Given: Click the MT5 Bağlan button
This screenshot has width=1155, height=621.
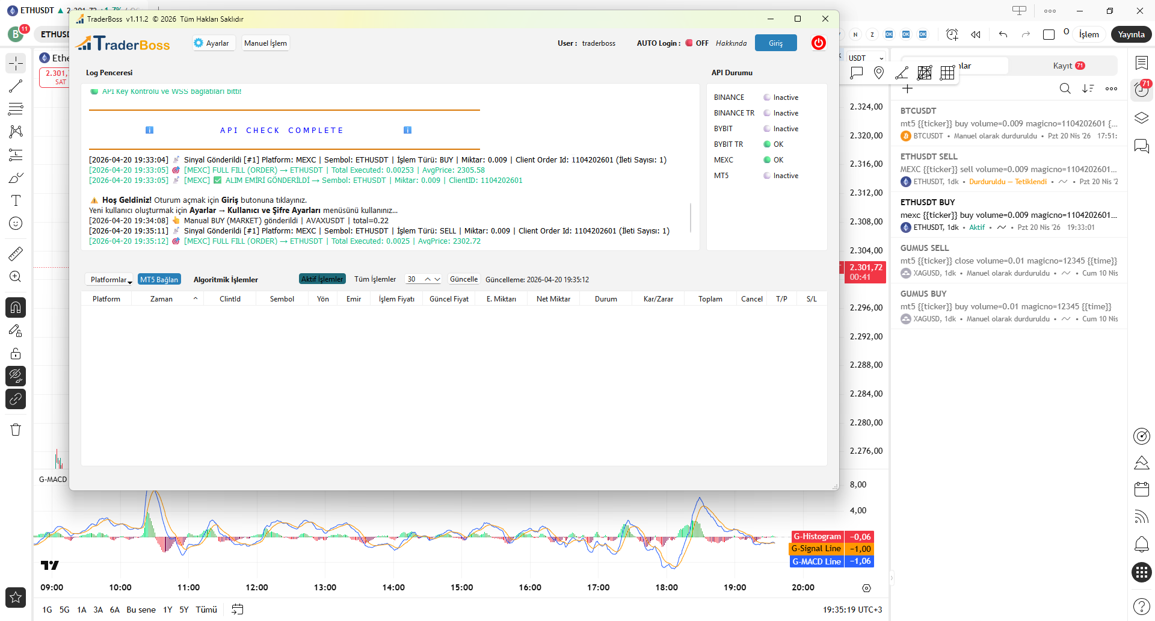Looking at the screenshot, I should [x=159, y=279].
